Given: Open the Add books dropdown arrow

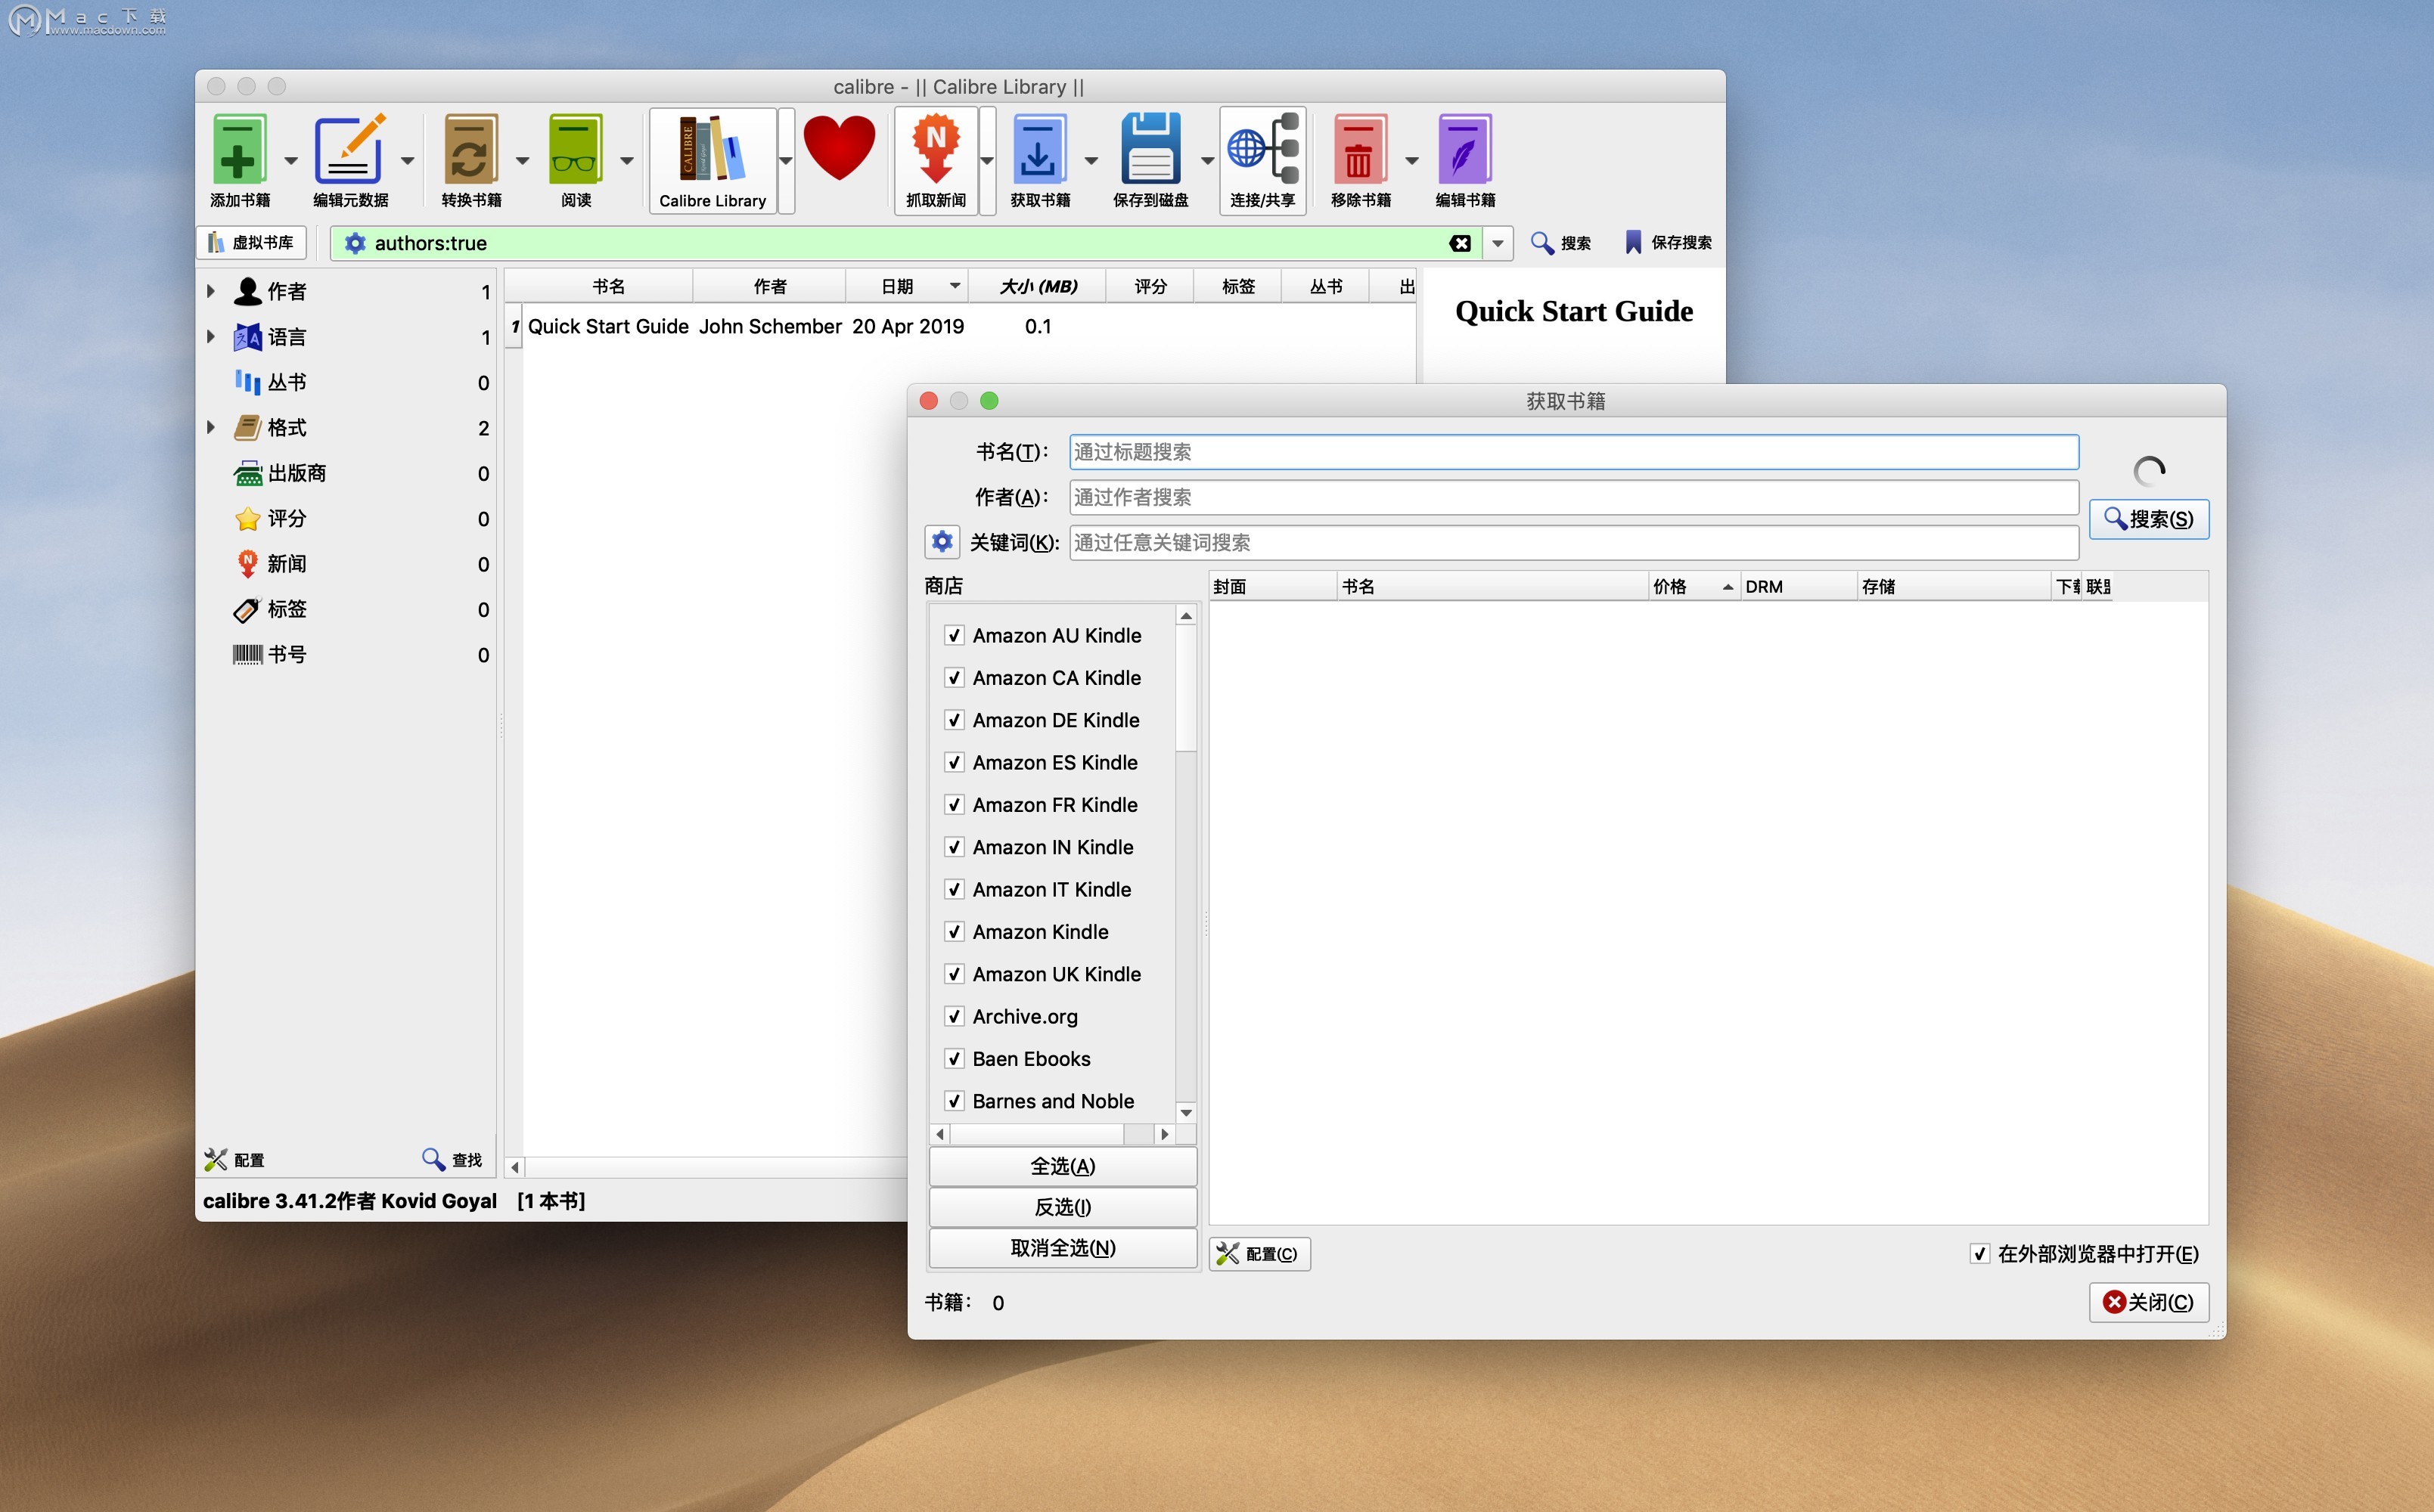Looking at the screenshot, I should click(291, 160).
